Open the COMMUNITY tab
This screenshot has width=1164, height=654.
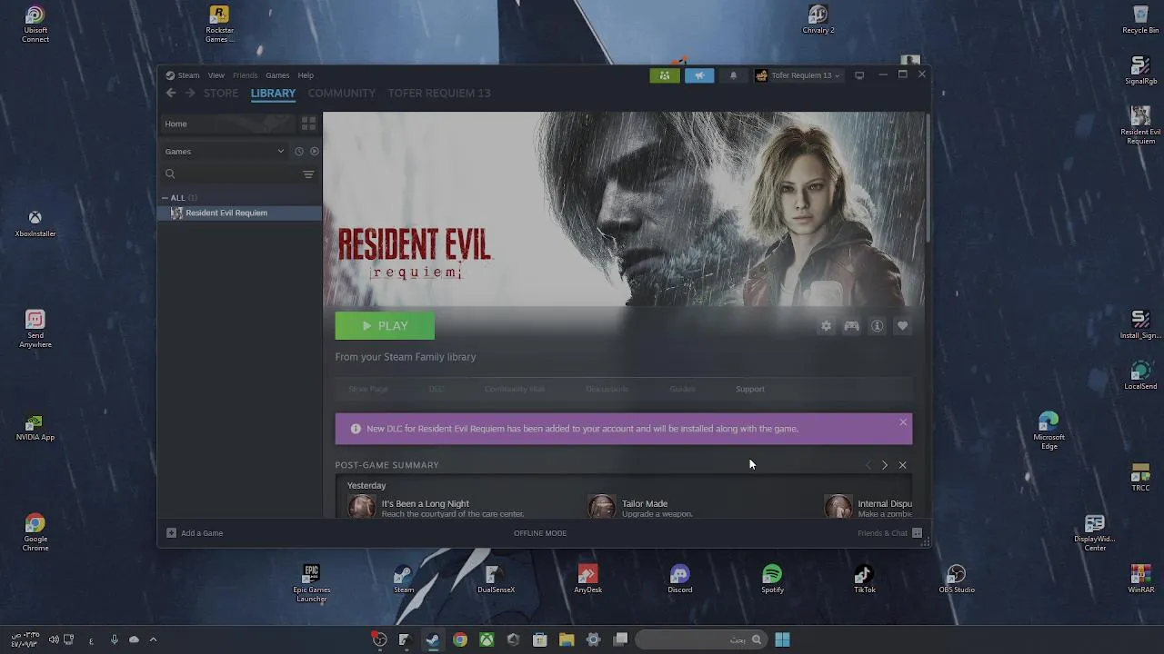click(x=341, y=93)
